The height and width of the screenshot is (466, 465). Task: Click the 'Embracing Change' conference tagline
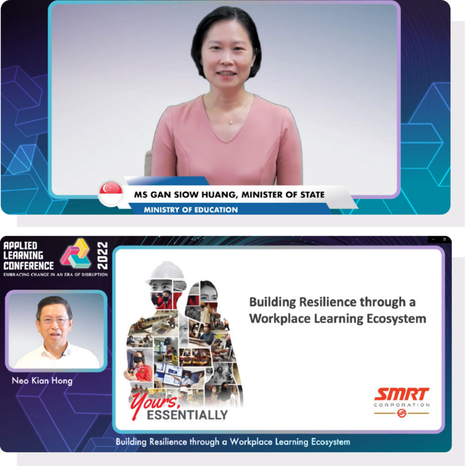[55, 274]
